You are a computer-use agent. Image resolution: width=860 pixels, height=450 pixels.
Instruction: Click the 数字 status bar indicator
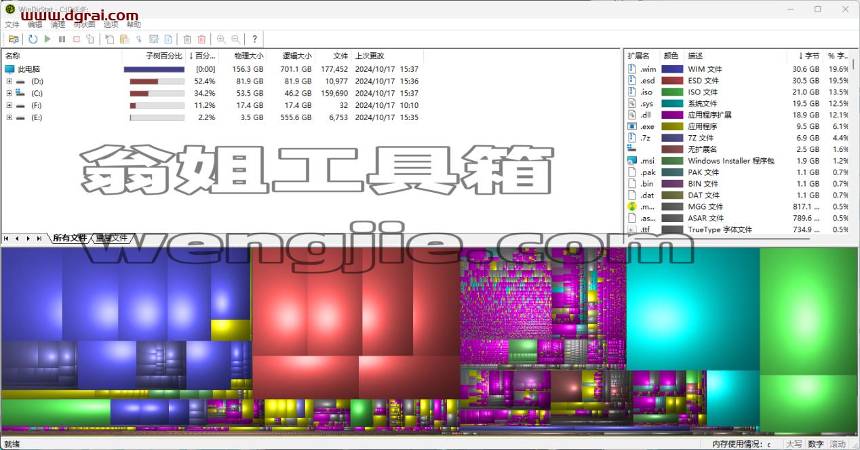(816, 444)
